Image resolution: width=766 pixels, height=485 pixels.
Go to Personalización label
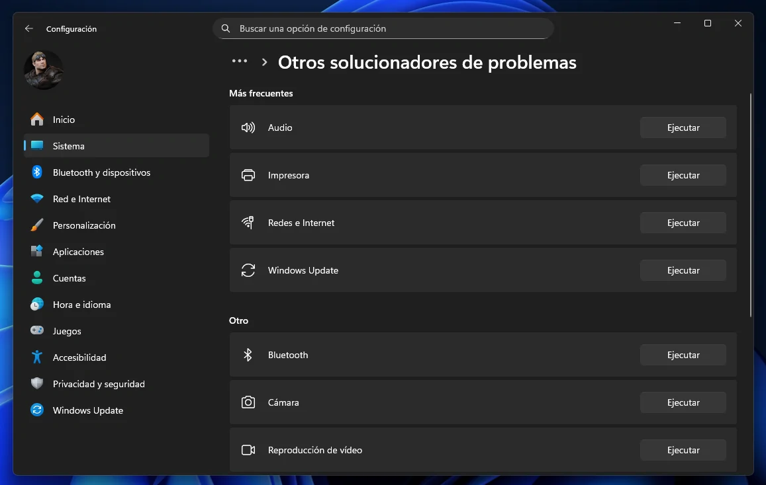(84, 225)
